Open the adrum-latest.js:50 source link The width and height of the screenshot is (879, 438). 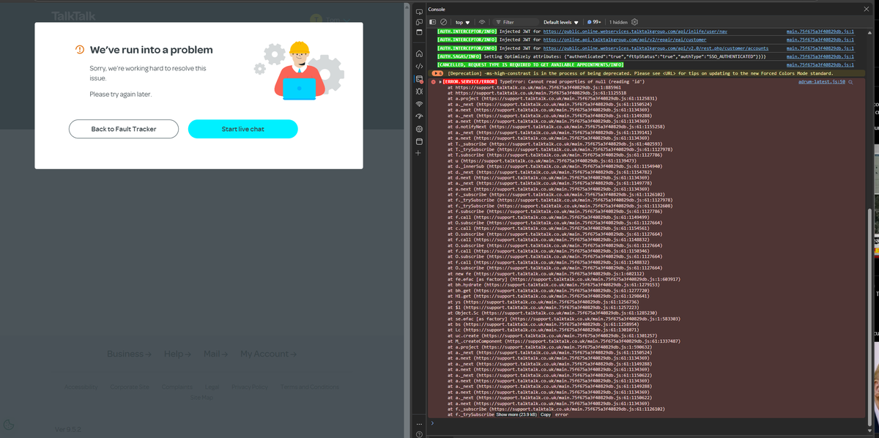click(822, 81)
